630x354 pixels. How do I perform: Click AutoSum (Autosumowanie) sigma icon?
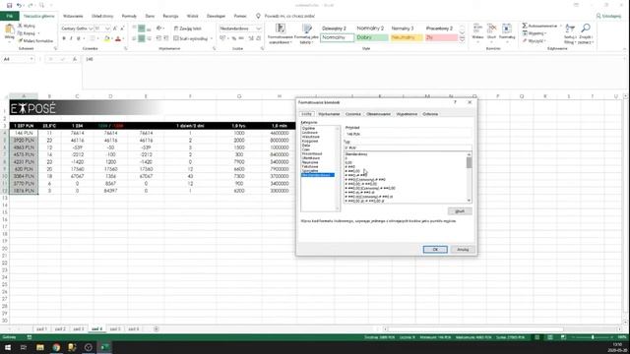tap(525, 26)
